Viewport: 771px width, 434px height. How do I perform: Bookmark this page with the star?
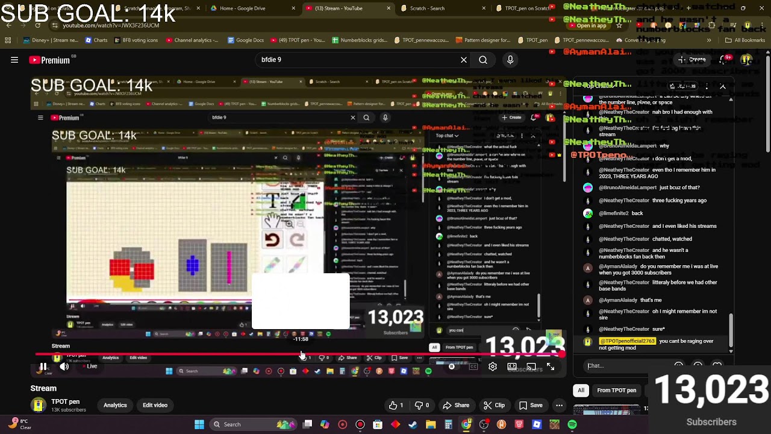pyautogui.click(x=619, y=25)
